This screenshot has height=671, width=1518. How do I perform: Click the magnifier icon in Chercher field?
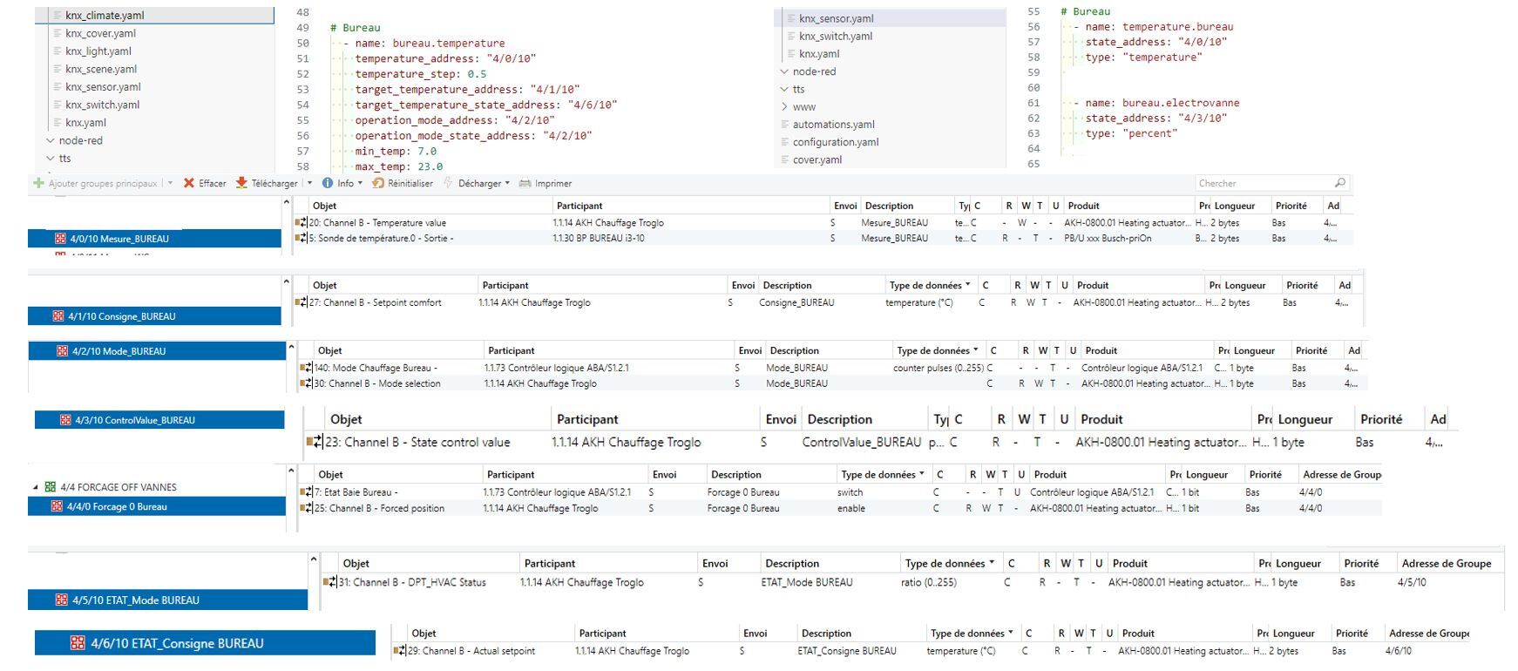click(1339, 183)
